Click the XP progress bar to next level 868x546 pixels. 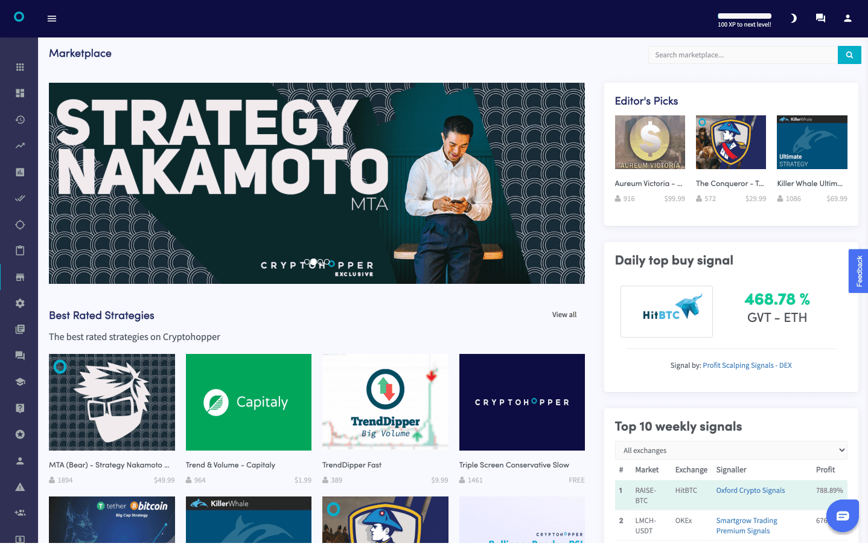[744, 16]
